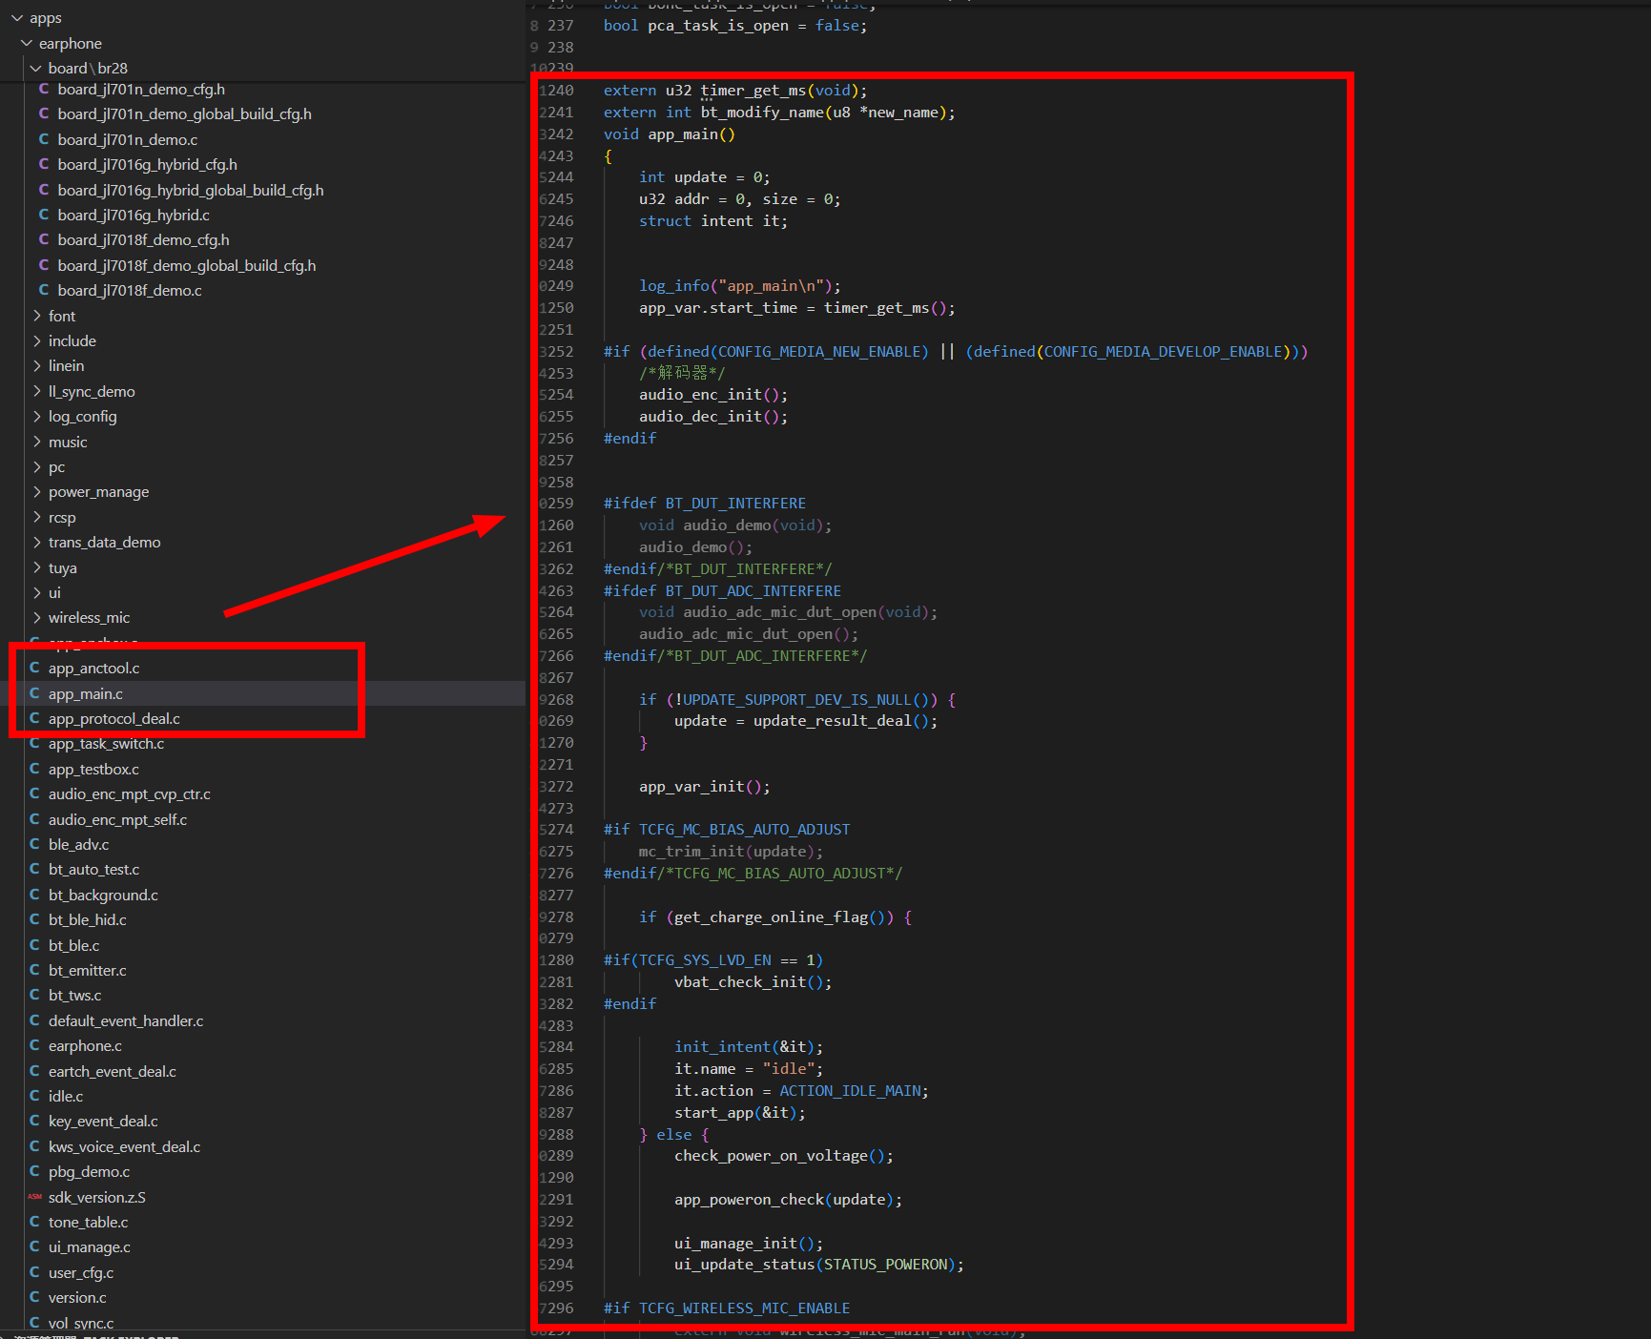This screenshot has height=1339, width=1651.
Task: Collapse the earphone folder chevron
Action: click(27, 43)
